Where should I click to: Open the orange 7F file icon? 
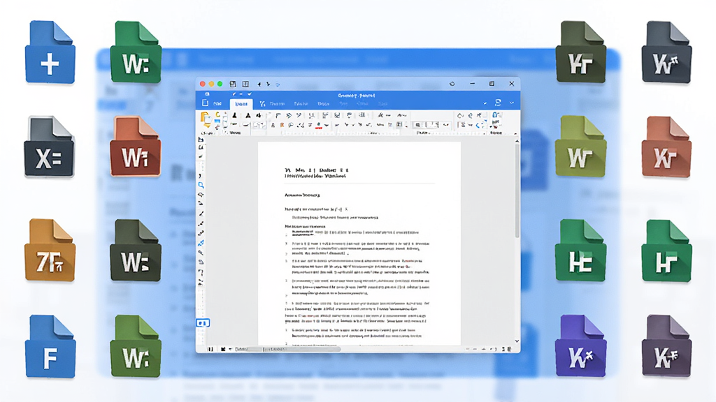(x=50, y=251)
